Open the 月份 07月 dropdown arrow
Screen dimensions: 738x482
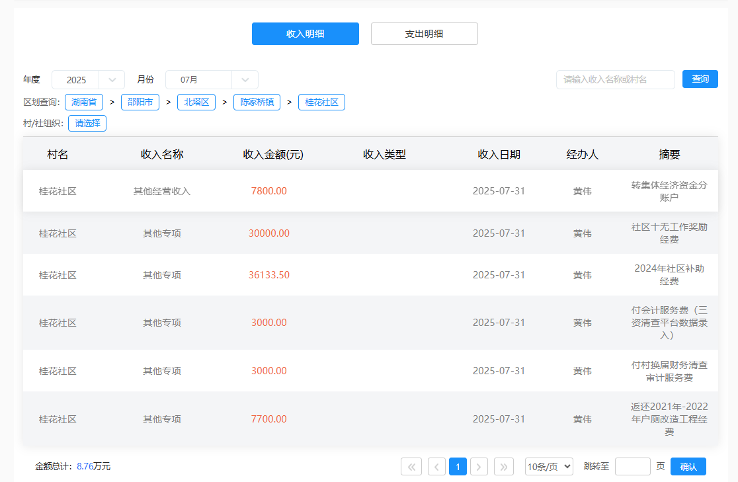pyautogui.click(x=245, y=80)
